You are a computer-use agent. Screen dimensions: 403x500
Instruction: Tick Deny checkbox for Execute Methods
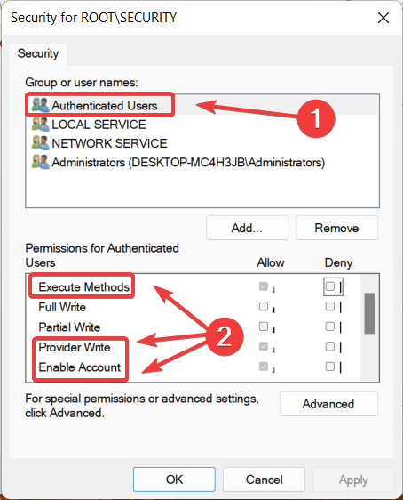[330, 286]
